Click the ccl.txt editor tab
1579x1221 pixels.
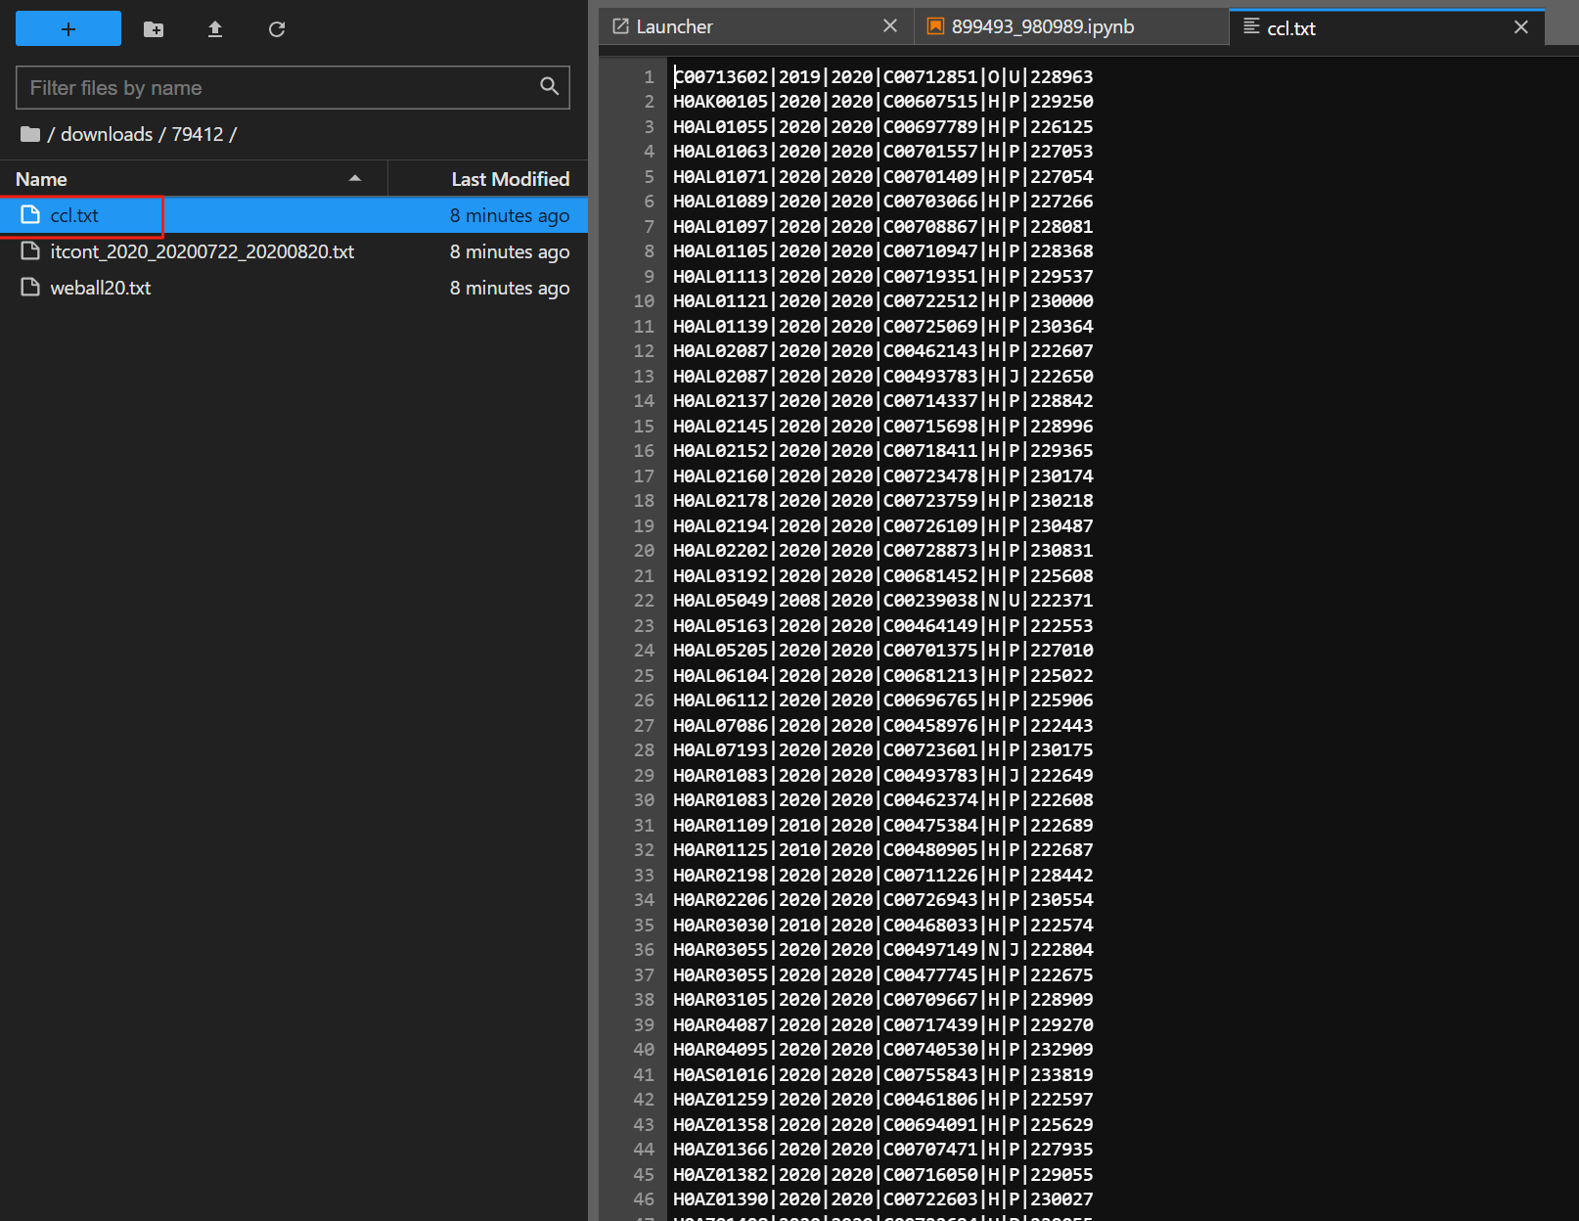pyautogui.click(x=1387, y=27)
